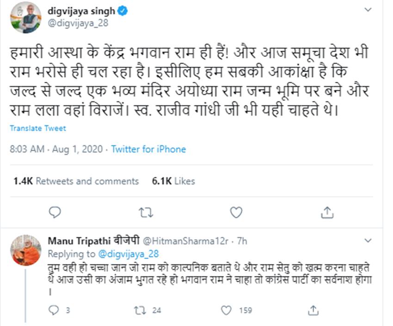Viewport: 393px width, 326px height.
Task: Click the reply icon under main tweet
Action: click(55, 212)
